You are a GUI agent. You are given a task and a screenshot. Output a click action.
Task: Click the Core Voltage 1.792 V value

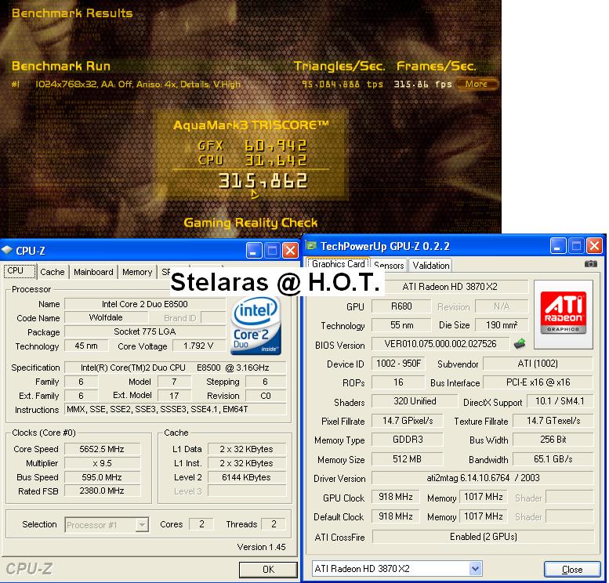point(198,346)
